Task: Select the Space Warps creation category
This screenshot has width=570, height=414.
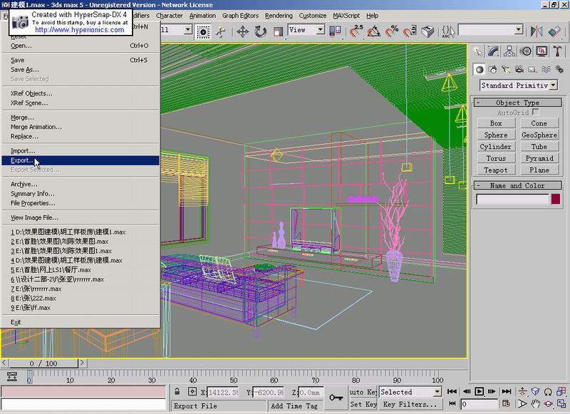Action: coord(546,69)
